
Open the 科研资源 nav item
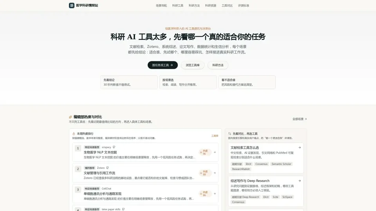tap(211, 5)
